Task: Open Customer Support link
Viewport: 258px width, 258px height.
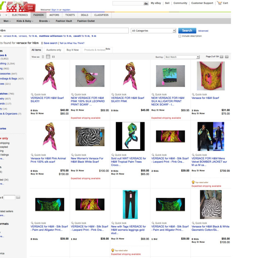Action: click(x=202, y=3)
